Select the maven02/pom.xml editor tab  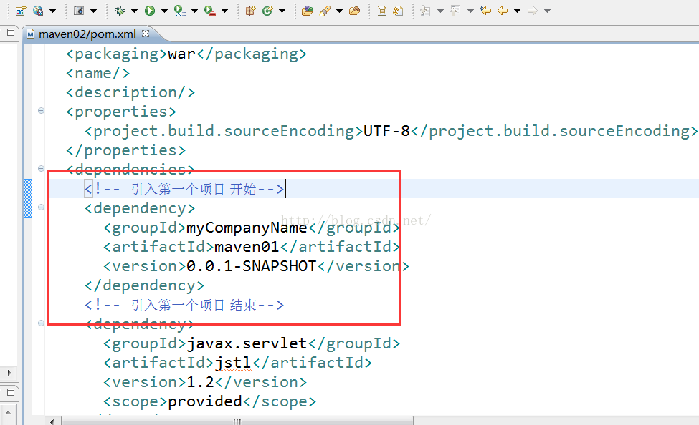(87, 34)
